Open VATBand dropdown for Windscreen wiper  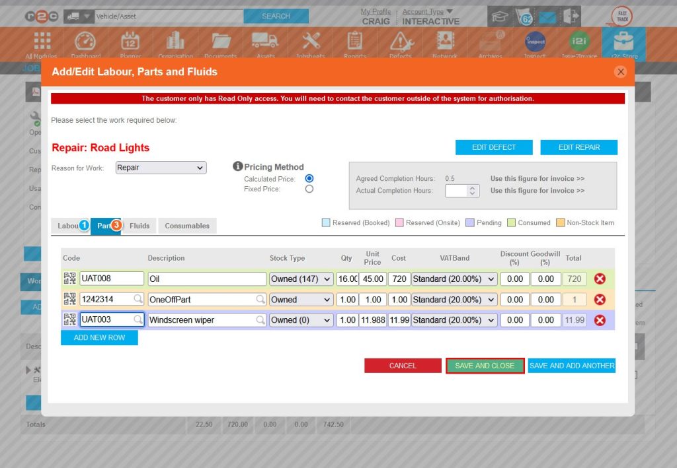click(454, 320)
